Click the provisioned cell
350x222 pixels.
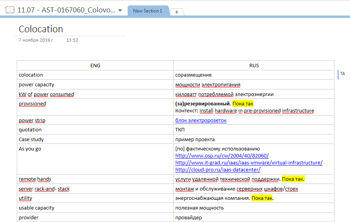[x=95, y=107]
